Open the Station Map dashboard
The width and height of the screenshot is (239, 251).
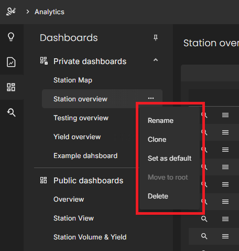click(x=73, y=80)
